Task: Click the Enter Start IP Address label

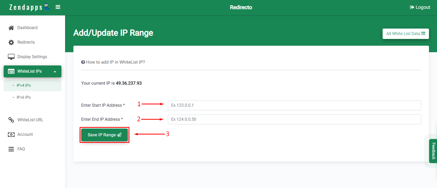Action: tap(103, 105)
